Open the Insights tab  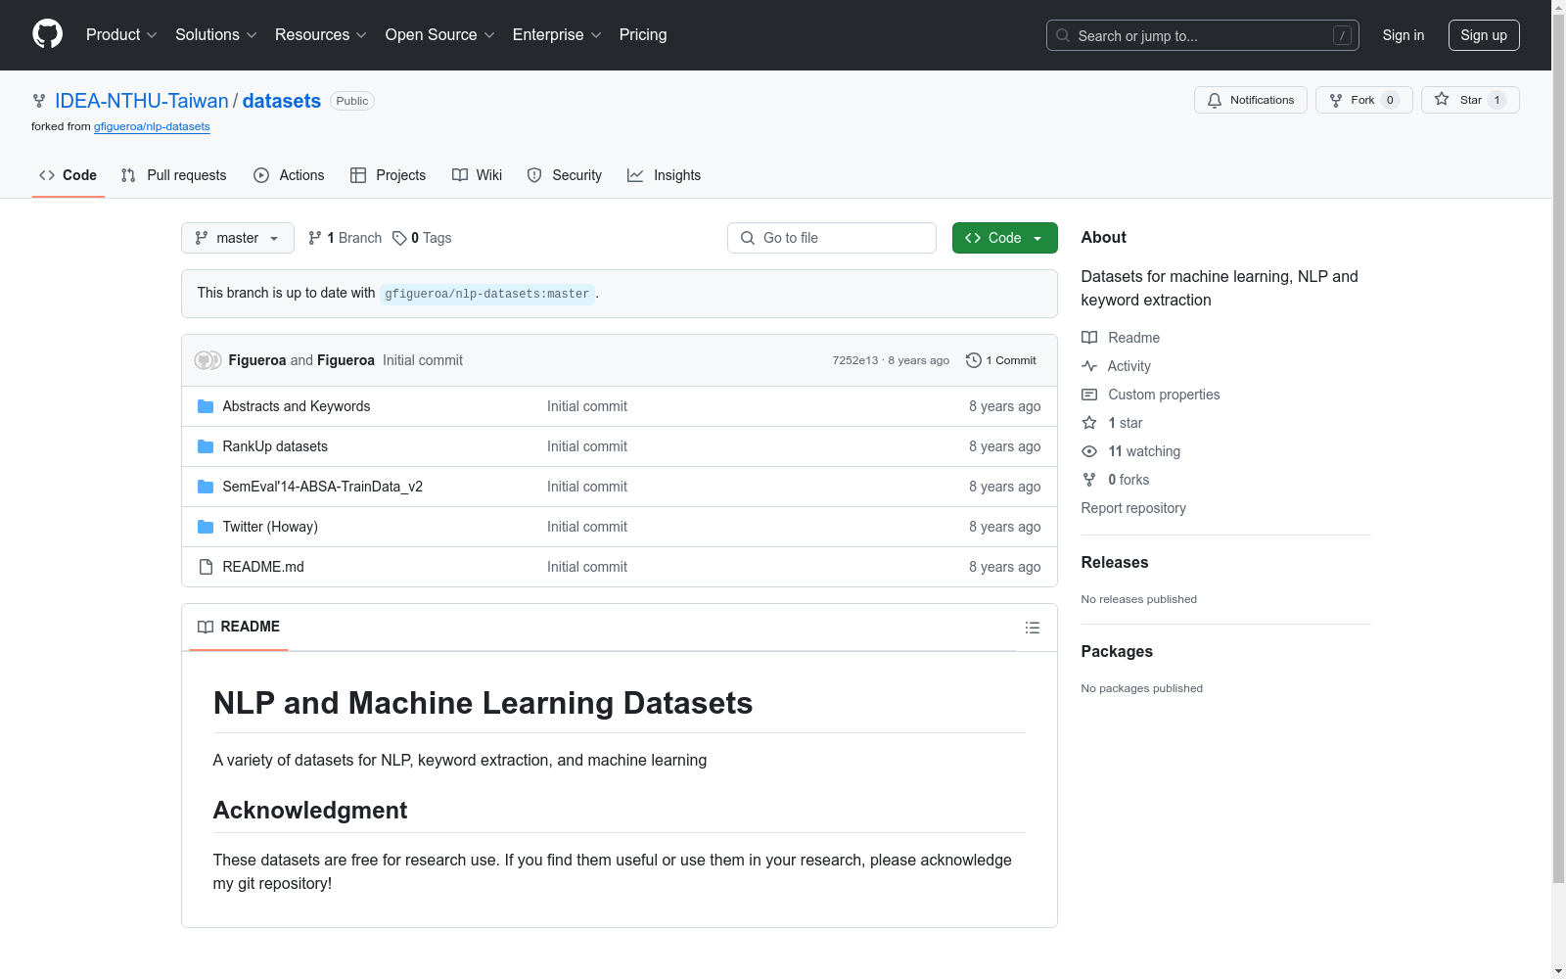(665, 175)
